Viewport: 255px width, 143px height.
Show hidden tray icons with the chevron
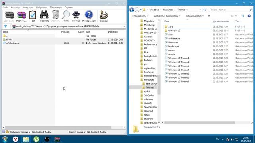click(x=223, y=139)
